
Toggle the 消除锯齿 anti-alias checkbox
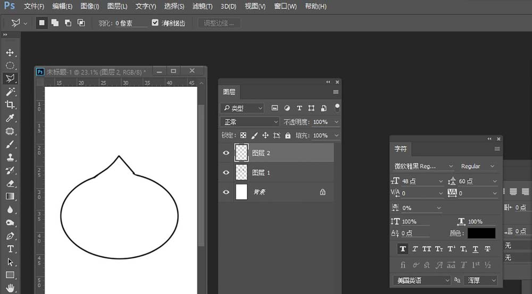[155, 23]
